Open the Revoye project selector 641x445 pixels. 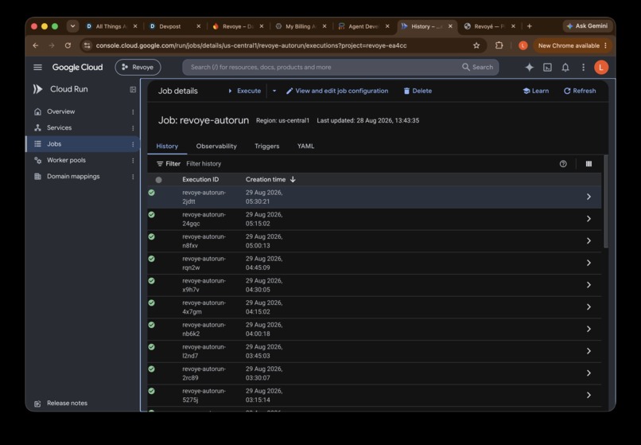[x=138, y=67]
